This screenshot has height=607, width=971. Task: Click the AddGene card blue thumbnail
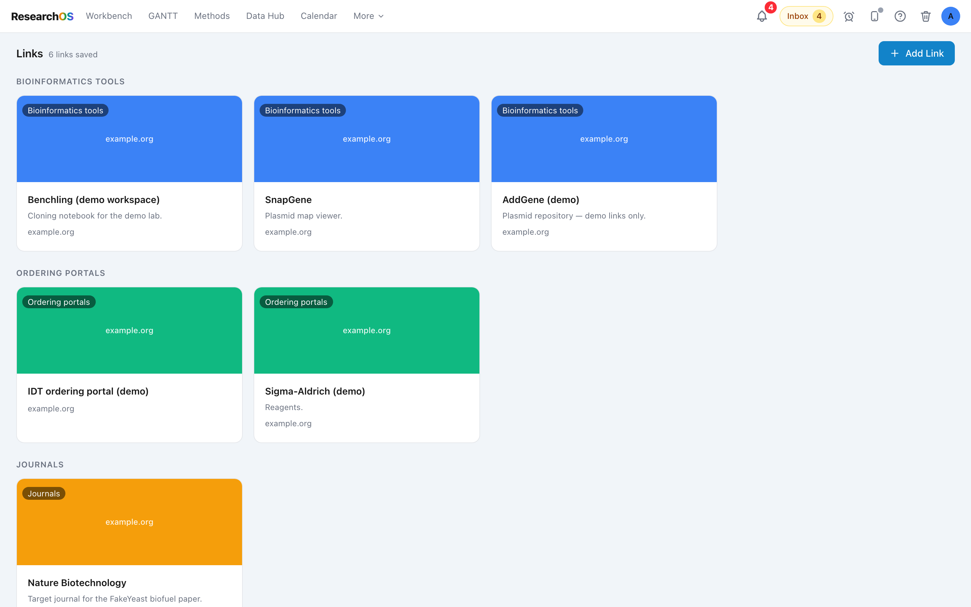pos(604,139)
